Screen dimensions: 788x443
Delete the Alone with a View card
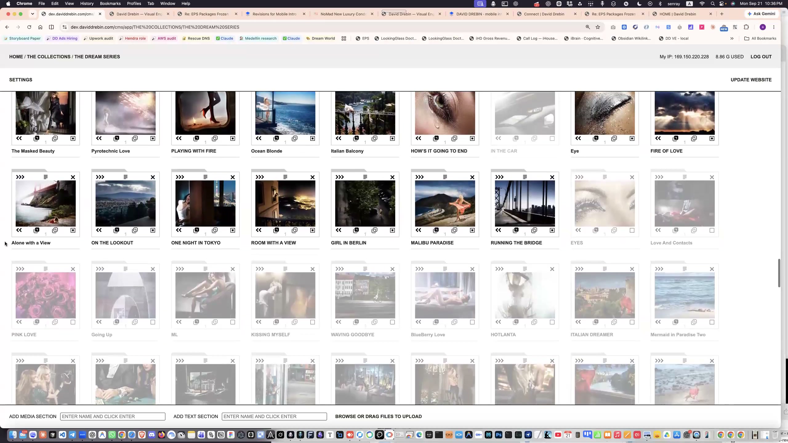(x=73, y=177)
